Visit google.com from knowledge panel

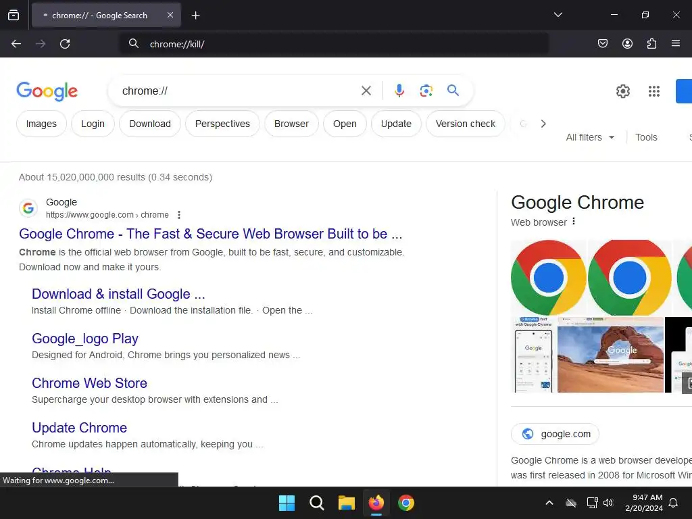(555, 435)
